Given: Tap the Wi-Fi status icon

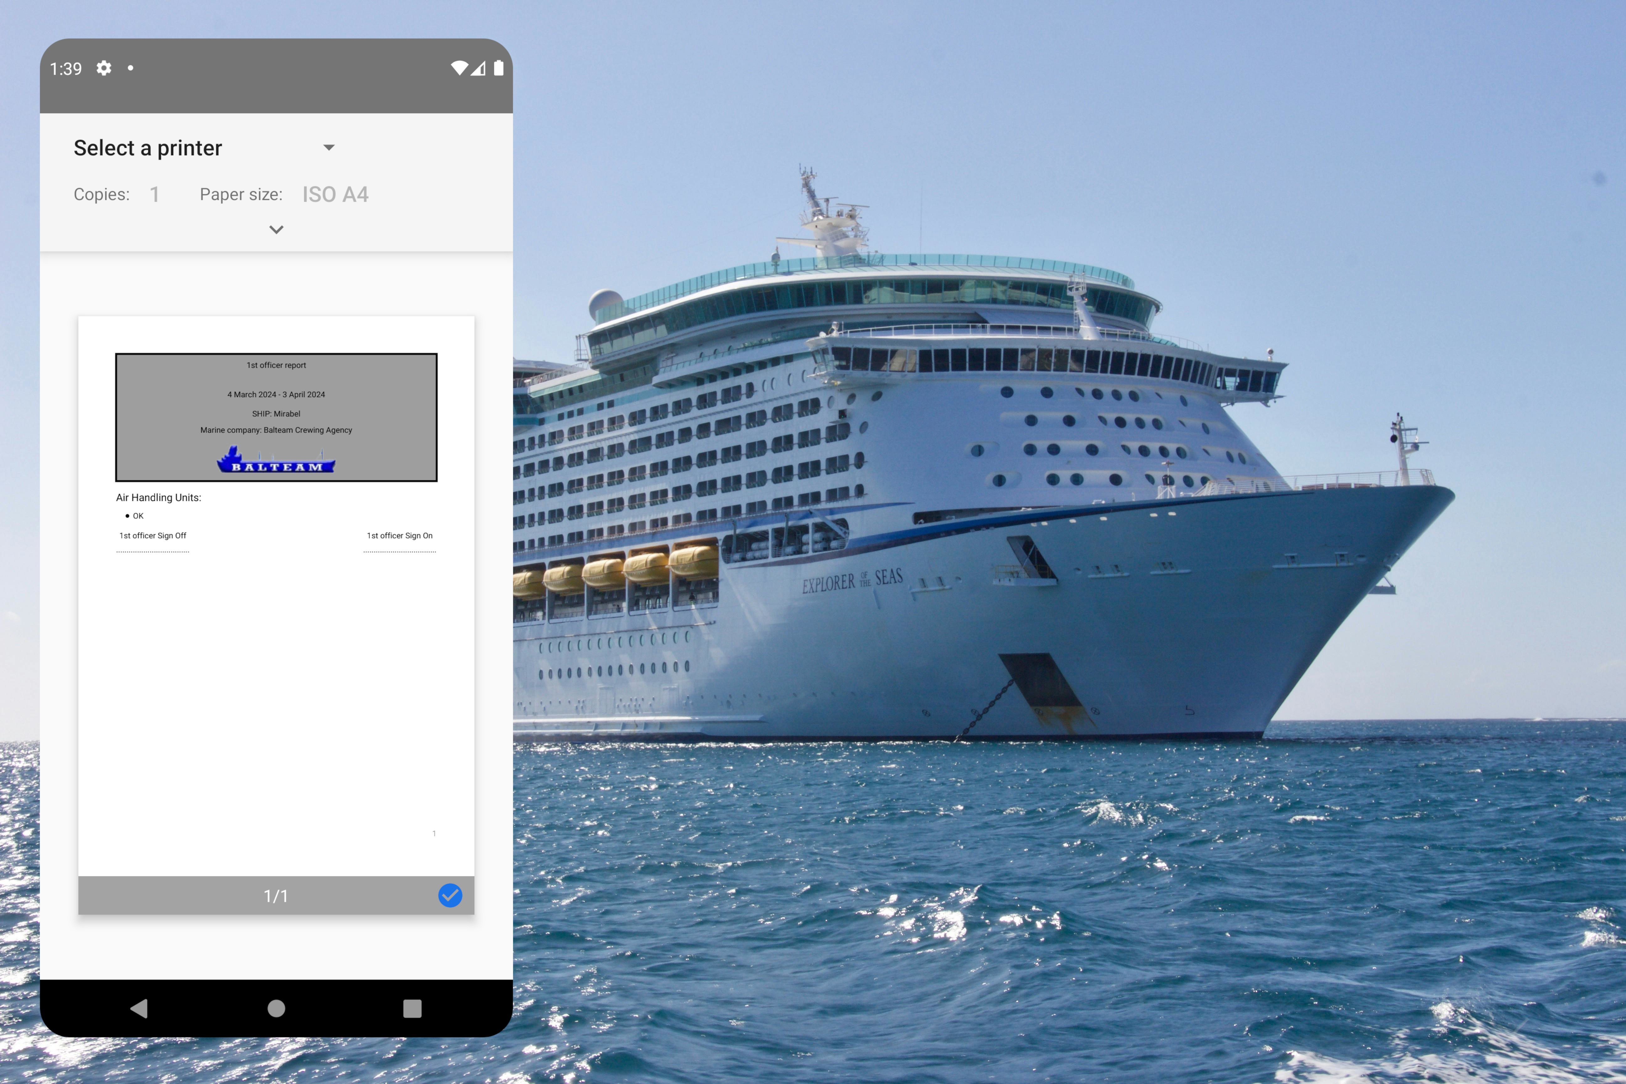Looking at the screenshot, I should (459, 68).
